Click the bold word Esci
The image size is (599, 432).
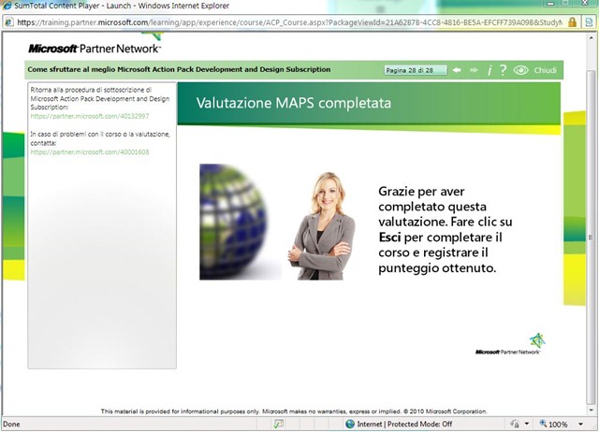(389, 238)
